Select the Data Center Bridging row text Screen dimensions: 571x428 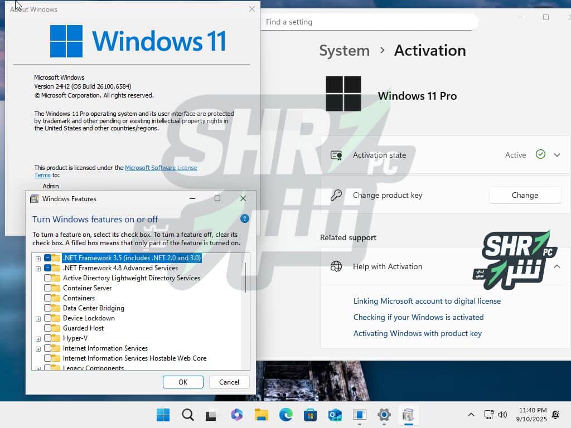(x=93, y=308)
